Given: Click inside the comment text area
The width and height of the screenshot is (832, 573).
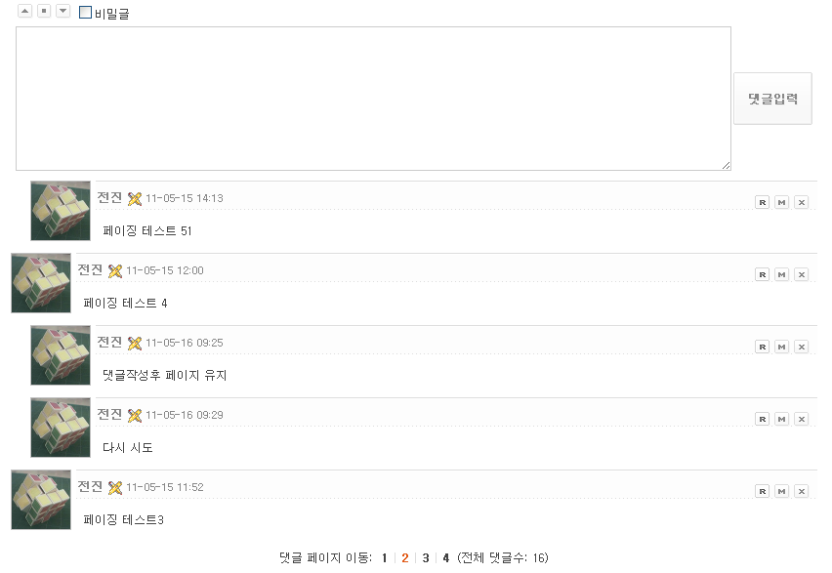Looking at the screenshot, I should coord(373,98).
